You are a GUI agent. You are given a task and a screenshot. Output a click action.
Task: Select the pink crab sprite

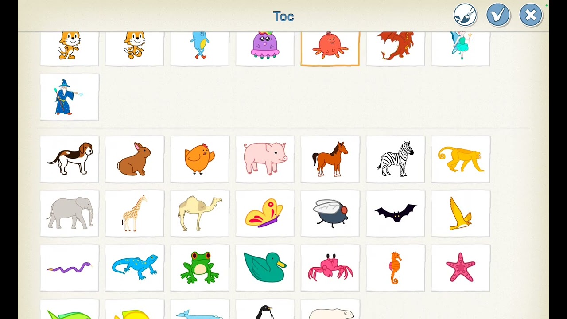click(x=330, y=268)
